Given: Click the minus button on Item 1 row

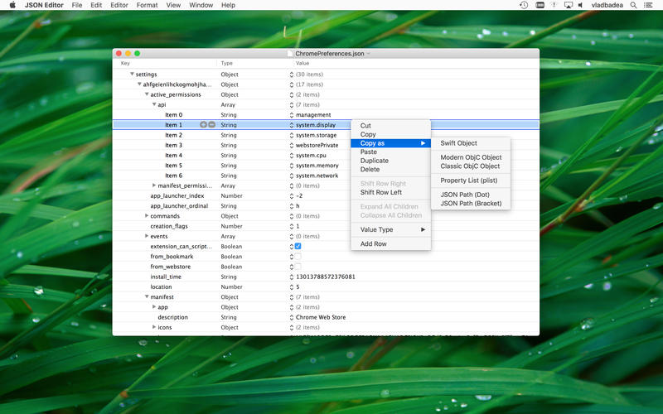Looking at the screenshot, I should 212,125.
